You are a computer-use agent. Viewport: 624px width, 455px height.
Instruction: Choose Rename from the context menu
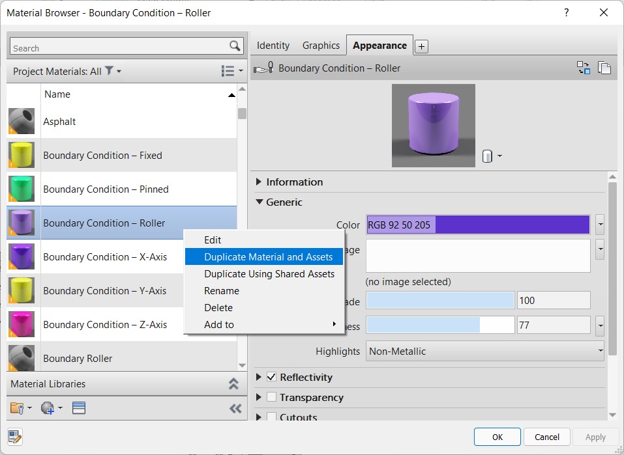tap(264, 291)
